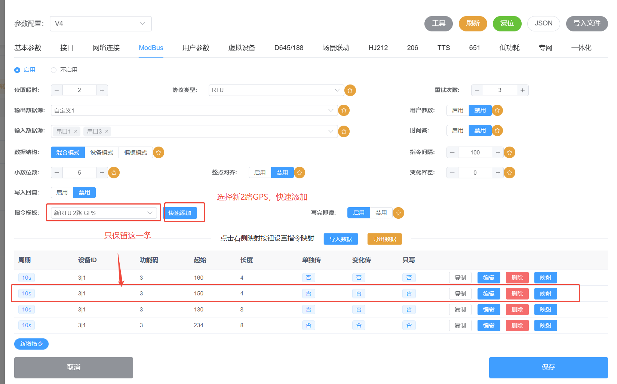The width and height of the screenshot is (617, 384).
Task: Click star icon next to 写完即读 toggle
Action: (x=399, y=213)
